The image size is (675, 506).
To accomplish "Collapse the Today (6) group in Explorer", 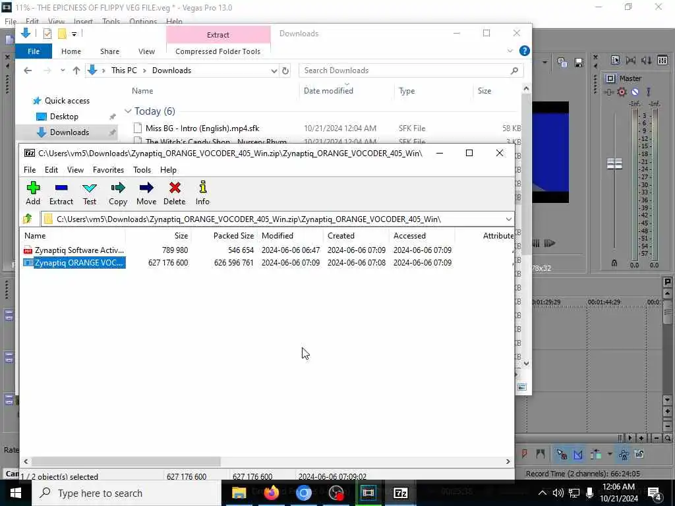I will [x=128, y=111].
